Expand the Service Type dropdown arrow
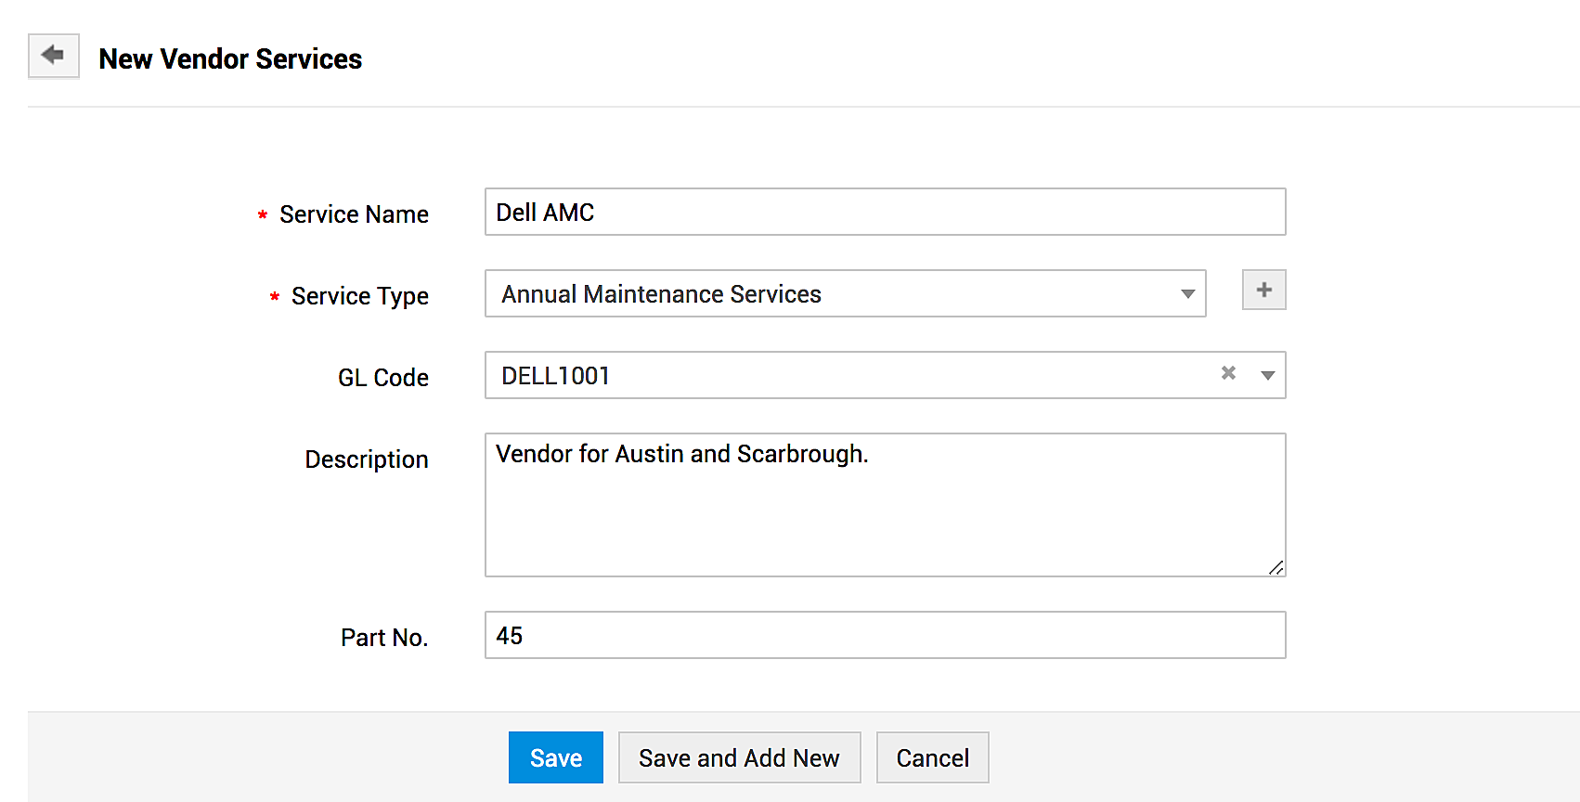The height and width of the screenshot is (802, 1580). (x=1187, y=294)
